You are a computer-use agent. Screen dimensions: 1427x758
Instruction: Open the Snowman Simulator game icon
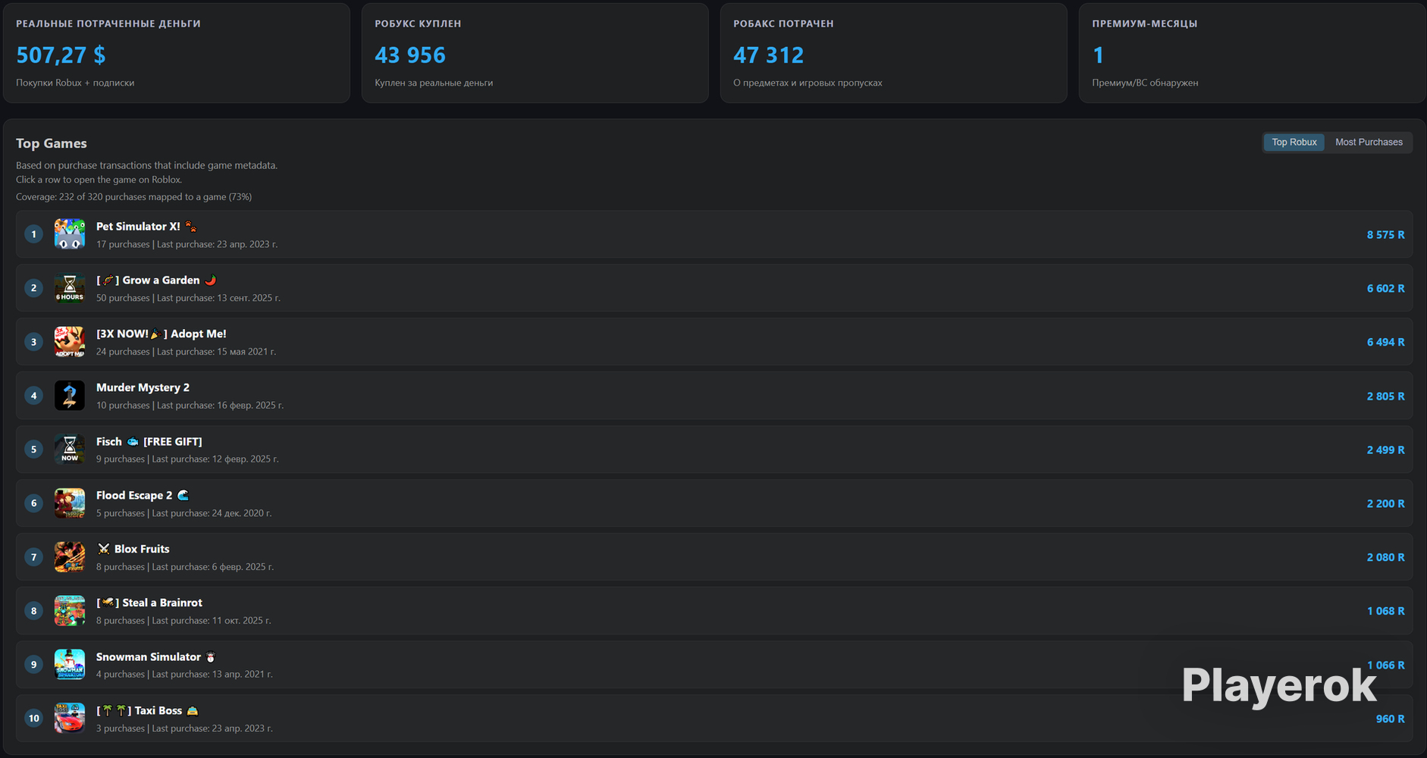[70, 665]
